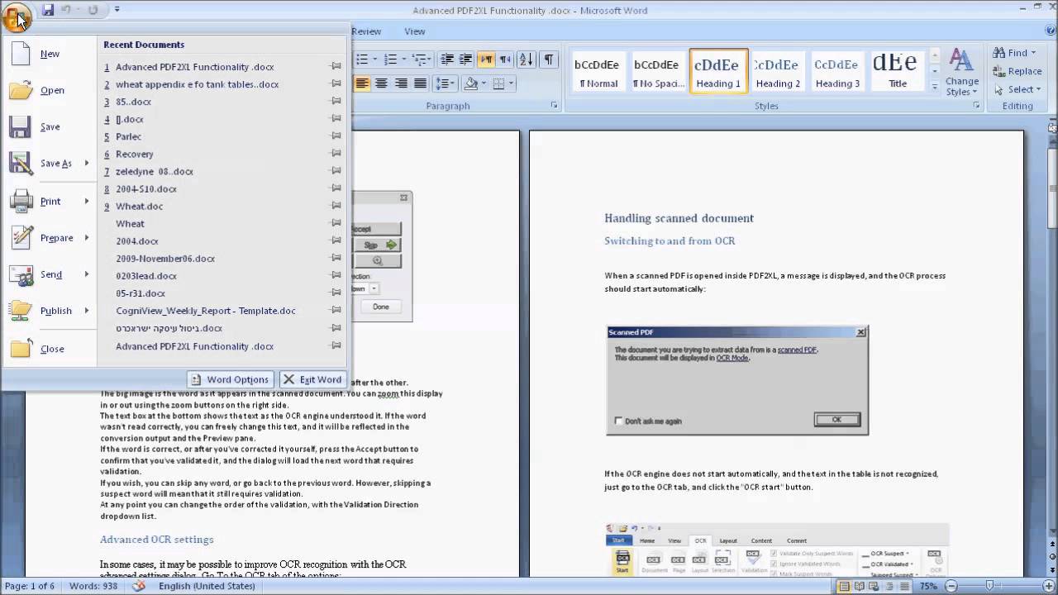Click the round Office button
Image resolution: width=1058 pixels, height=595 pixels.
coord(16,16)
